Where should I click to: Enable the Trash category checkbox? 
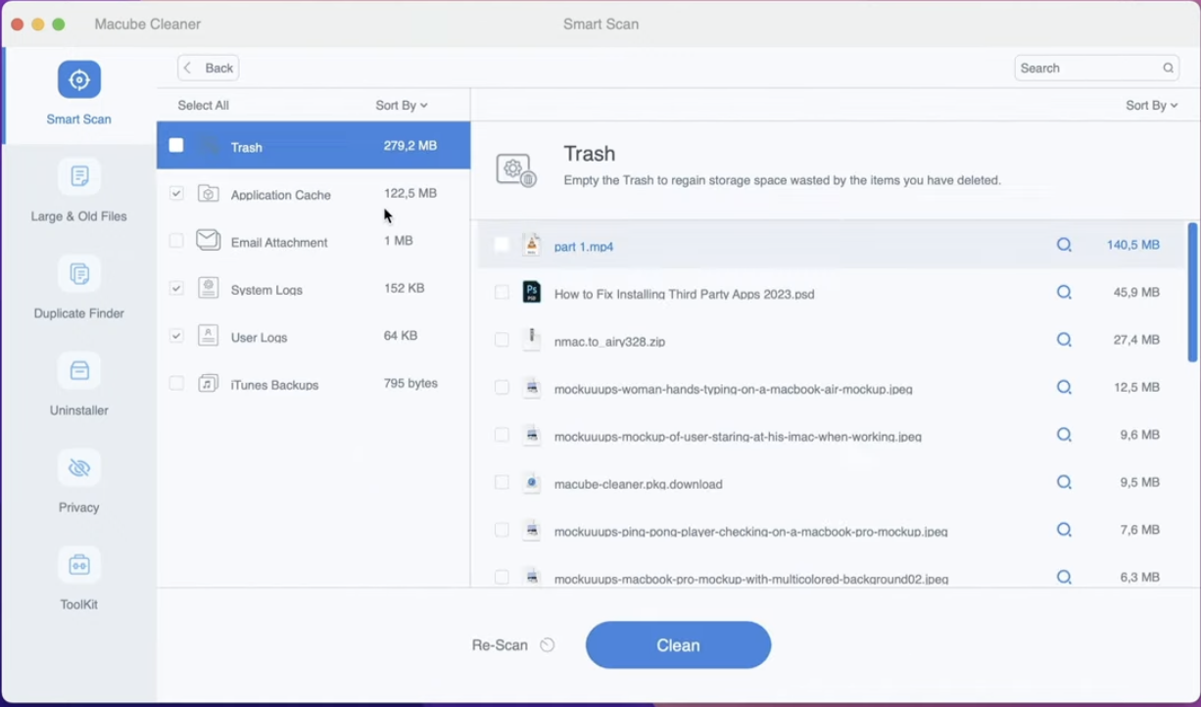pos(176,145)
